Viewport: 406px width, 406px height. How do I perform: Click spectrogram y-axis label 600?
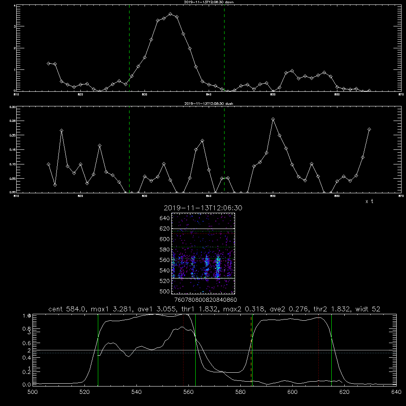(165, 239)
